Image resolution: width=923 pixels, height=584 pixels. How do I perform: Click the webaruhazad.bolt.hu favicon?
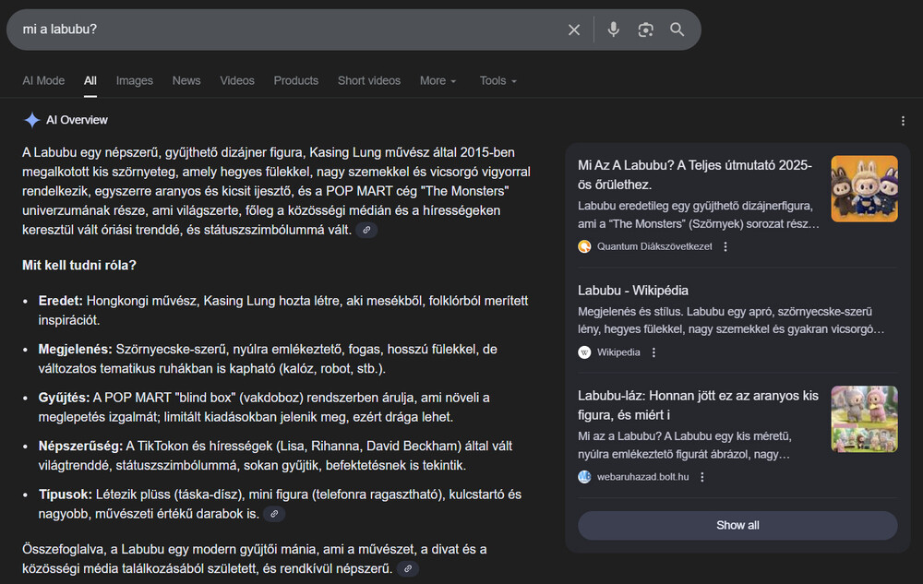(x=584, y=477)
